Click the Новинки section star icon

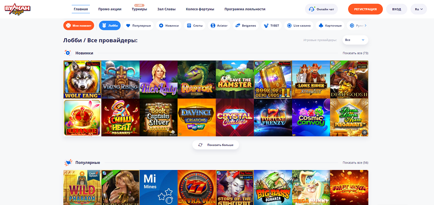pos(68,53)
